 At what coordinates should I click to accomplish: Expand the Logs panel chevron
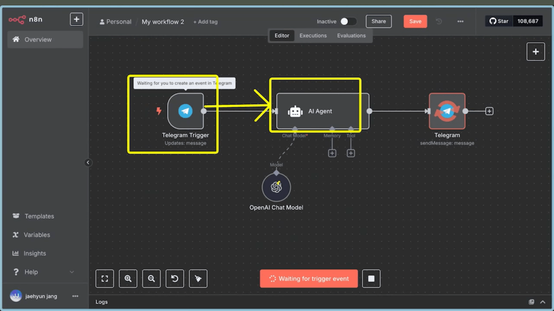tap(542, 302)
